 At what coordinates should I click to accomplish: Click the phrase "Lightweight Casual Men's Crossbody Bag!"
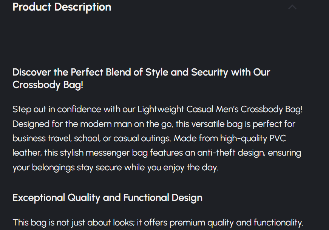[220, 110]
